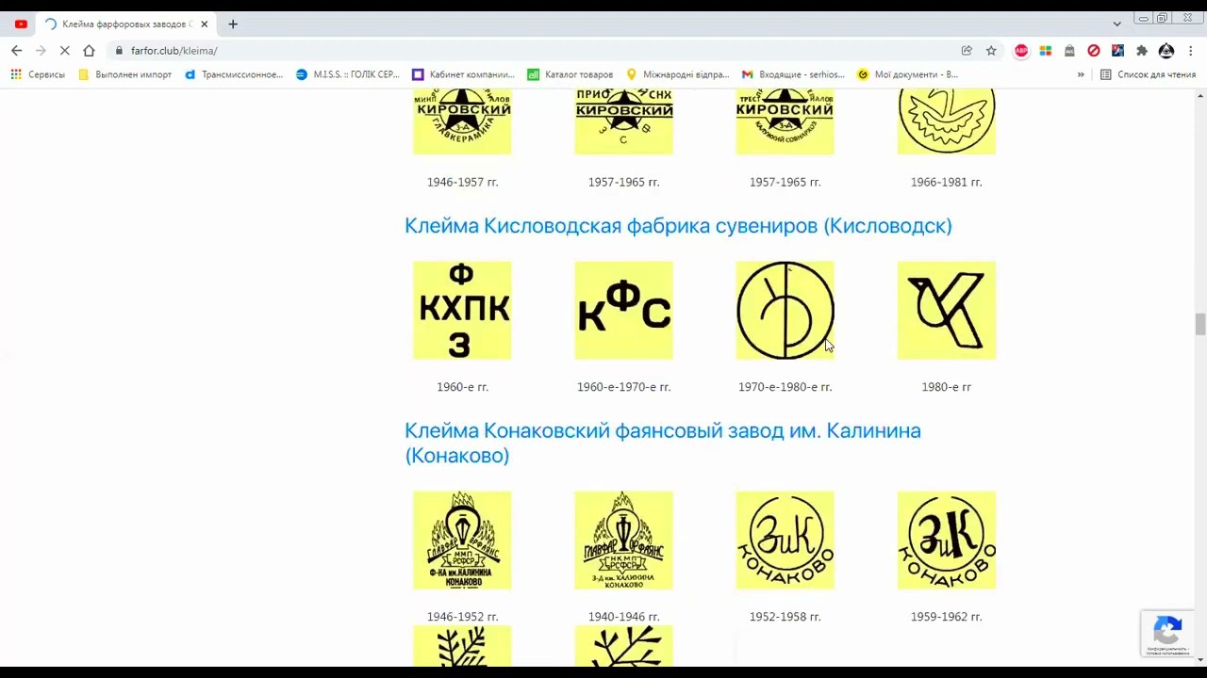The image size is (1207, 678).
Task: Open the Мої документи bookmark
Action: [908, 74]
